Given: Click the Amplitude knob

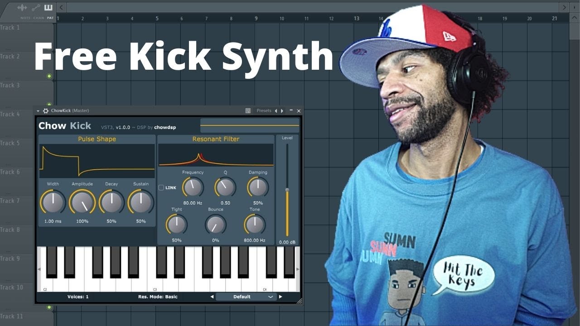Looking at the screenshot, I should click(82, 202).
